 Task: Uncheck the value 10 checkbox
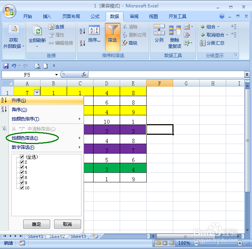point(22,187)
